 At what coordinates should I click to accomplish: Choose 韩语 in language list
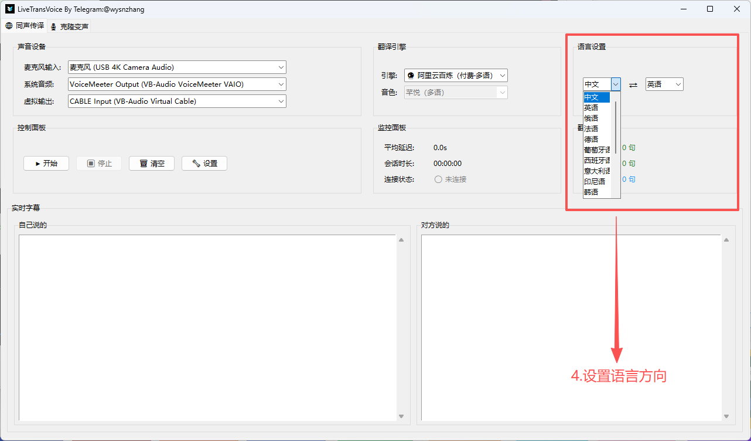597,192
